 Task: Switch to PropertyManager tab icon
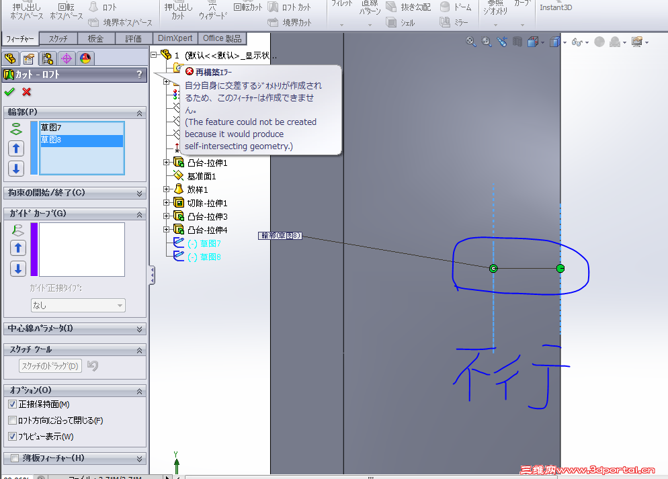coord(29,58)
